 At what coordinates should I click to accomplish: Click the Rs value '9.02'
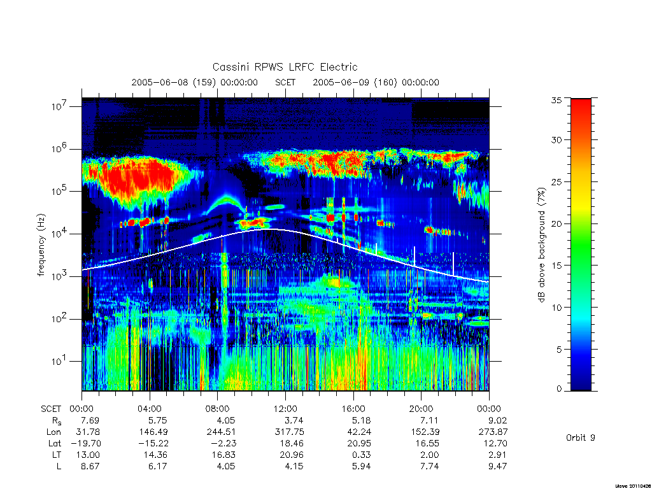497,420
